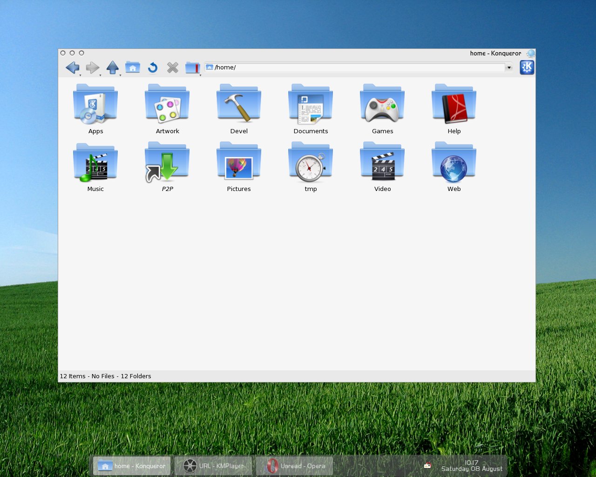Screen dimensions: 596x477
Task: Switch to home - Konqueror taskbar entry
Action: coord(132,466)
